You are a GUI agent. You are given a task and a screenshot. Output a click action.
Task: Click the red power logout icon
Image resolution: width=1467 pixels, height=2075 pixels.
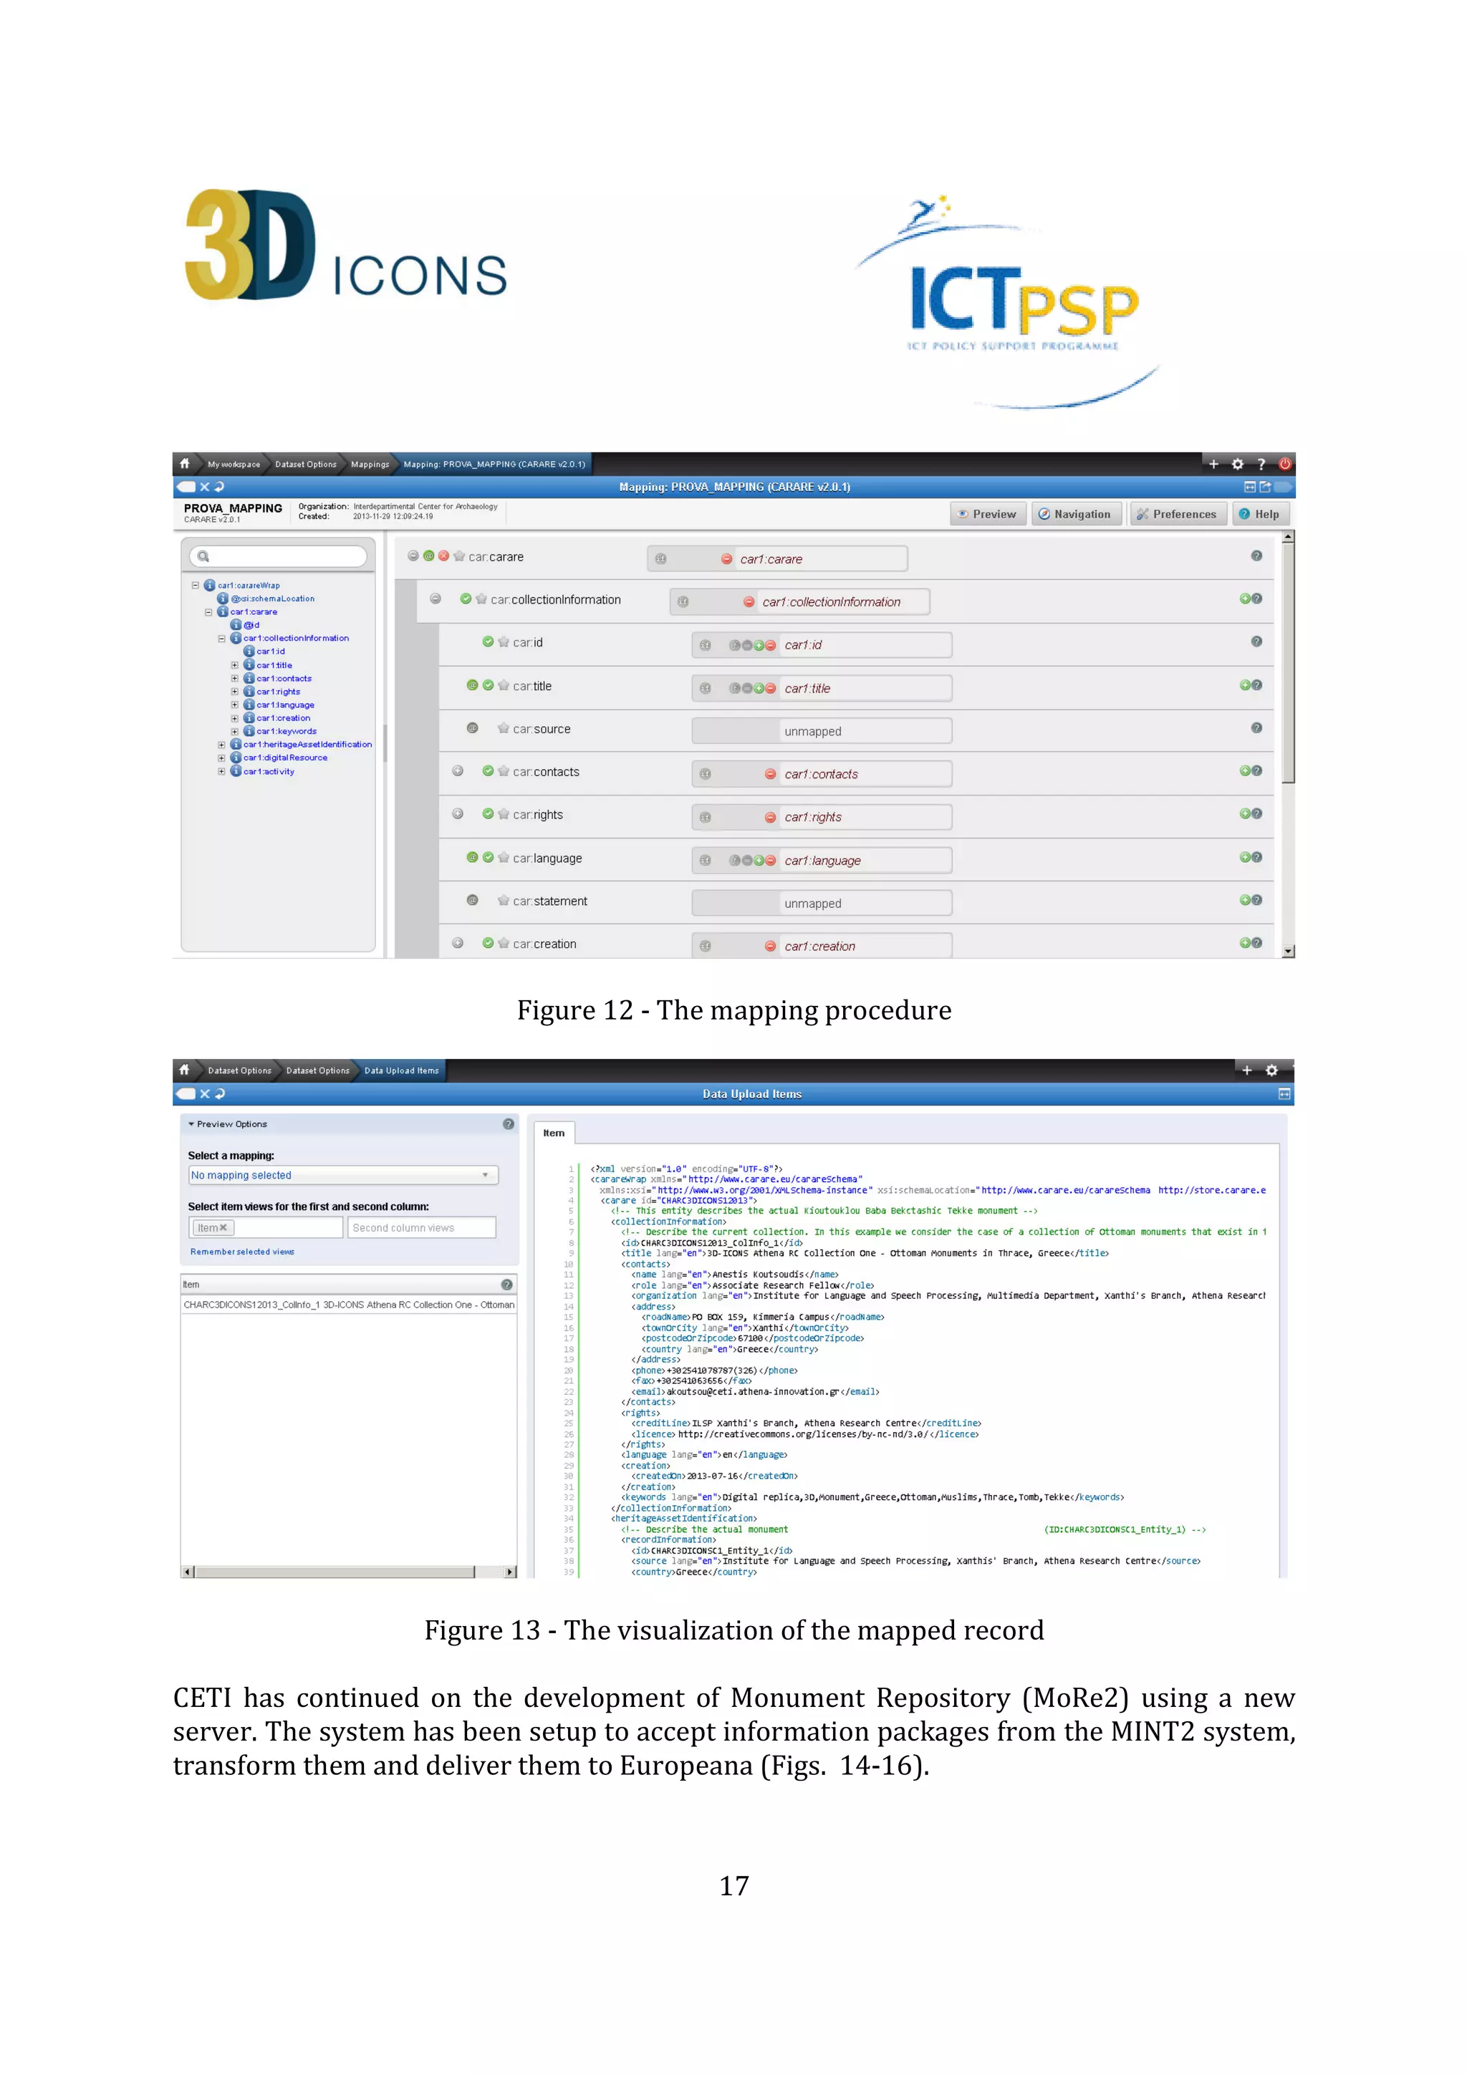[1284, 464]
